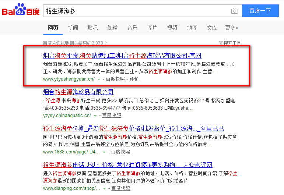Open the 阿里巴巴 裕生源海参价格 result
284x195 pixels.
(133, 128)
